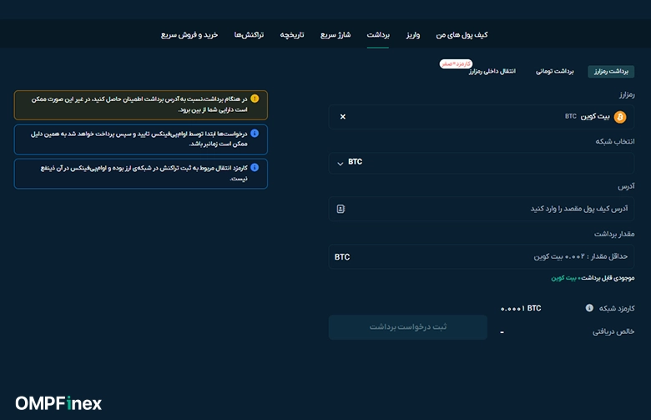The height and width of the screenshot is (420, 651).
Task: Click the خالص دریافتی label
Action: [613, 331]
